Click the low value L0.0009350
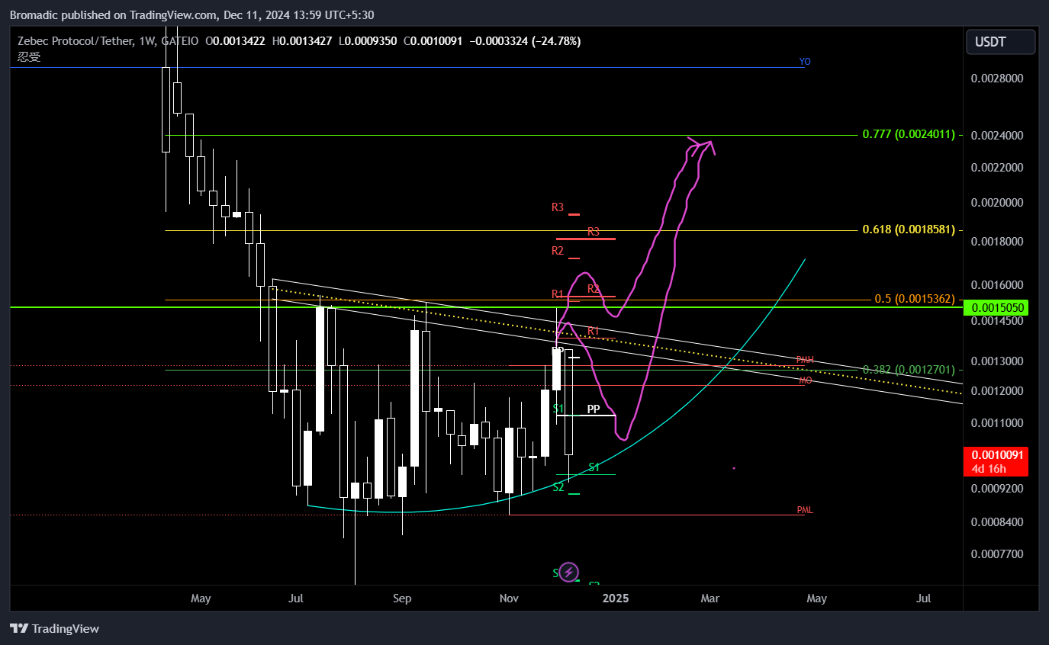This screenshot has height=645, width=1049. tap(367, 41)
